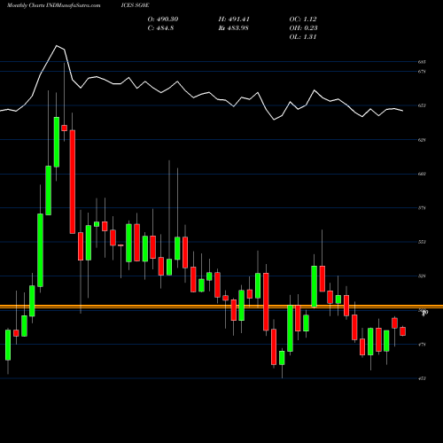Image resolution: width=443 pixels, height=443 pixels.
Task: Click the 628 price axis label
Action: point(422,140)
